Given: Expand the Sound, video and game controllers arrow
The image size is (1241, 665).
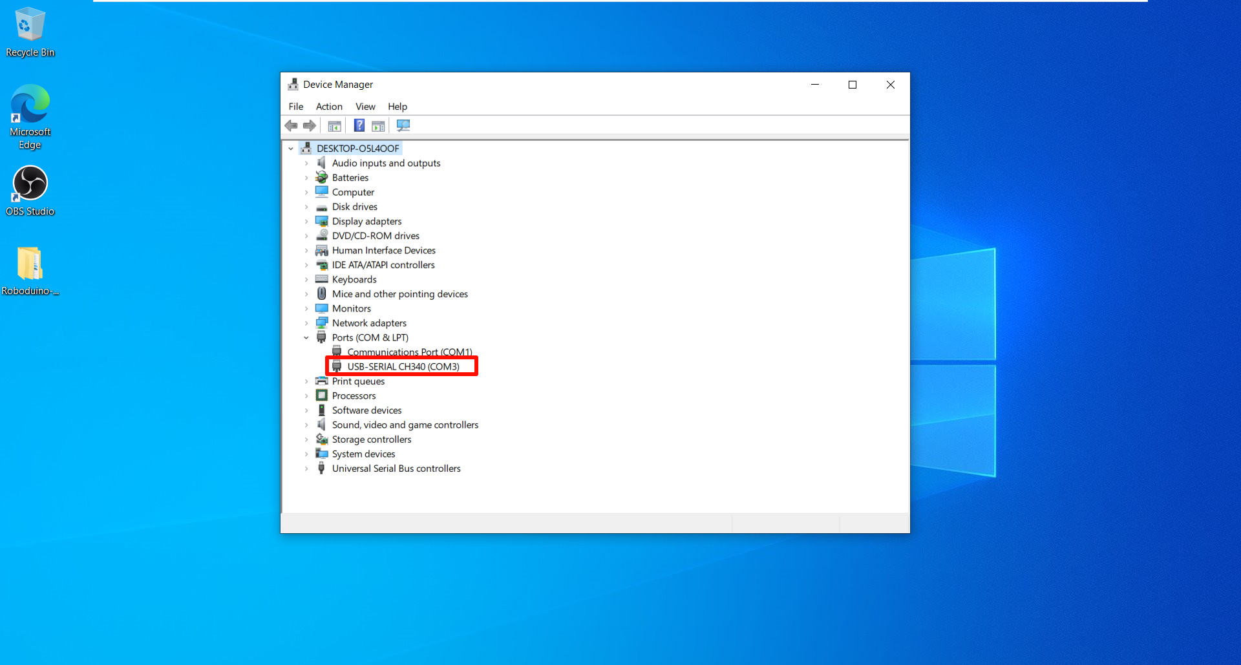Looking at the screenshot, I should 306,425.
